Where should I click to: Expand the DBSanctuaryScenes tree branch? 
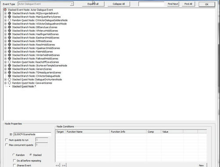click(5, 27)
